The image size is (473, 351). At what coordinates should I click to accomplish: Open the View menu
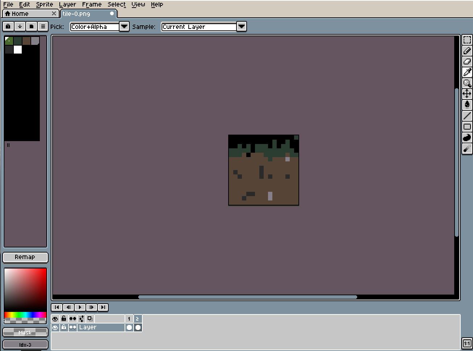(138, 4)
